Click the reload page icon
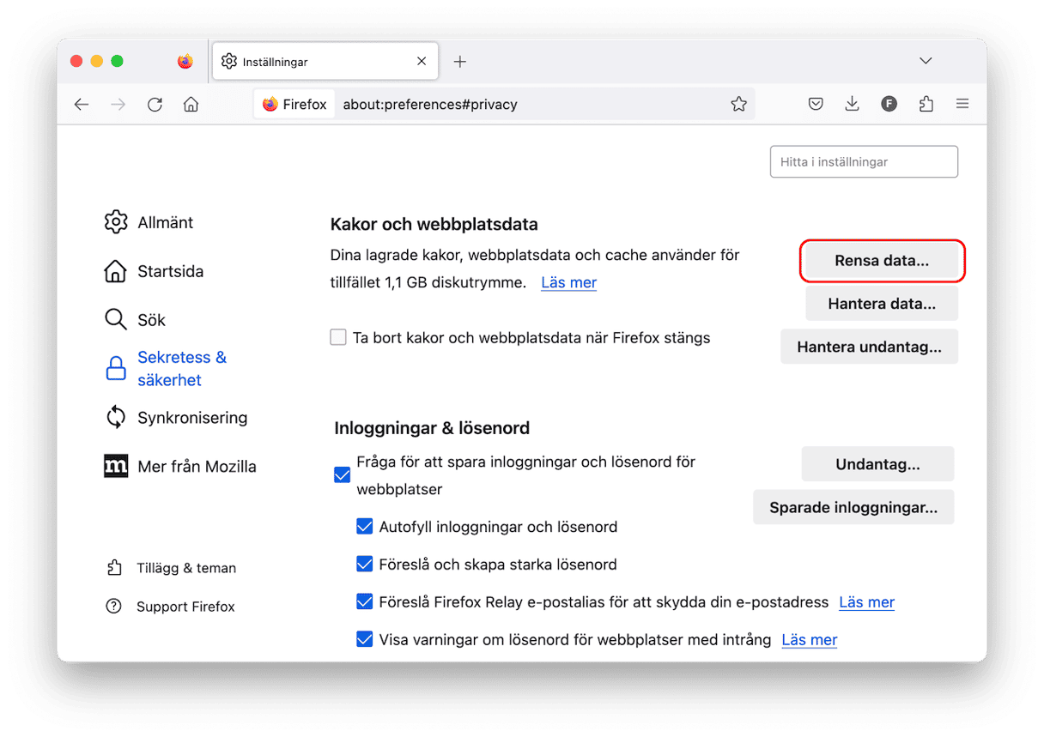This screenshot has width=1044, height=737. (155, 105)
